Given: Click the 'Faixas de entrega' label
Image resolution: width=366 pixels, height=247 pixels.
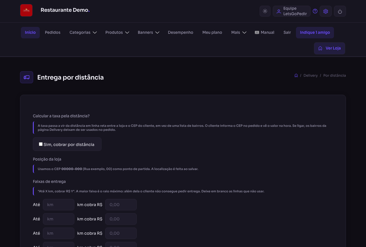Looking at the screenshot, I should point(49,181).
